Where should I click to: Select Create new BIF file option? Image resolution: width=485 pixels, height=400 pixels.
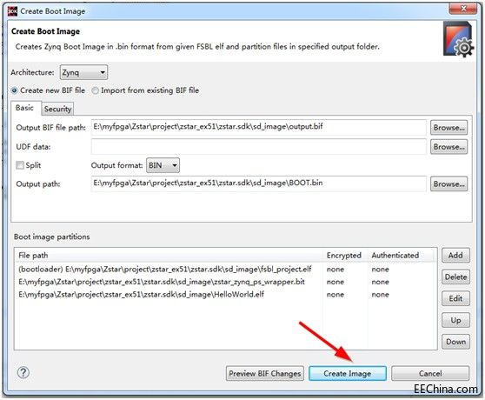tap(48, 90)
